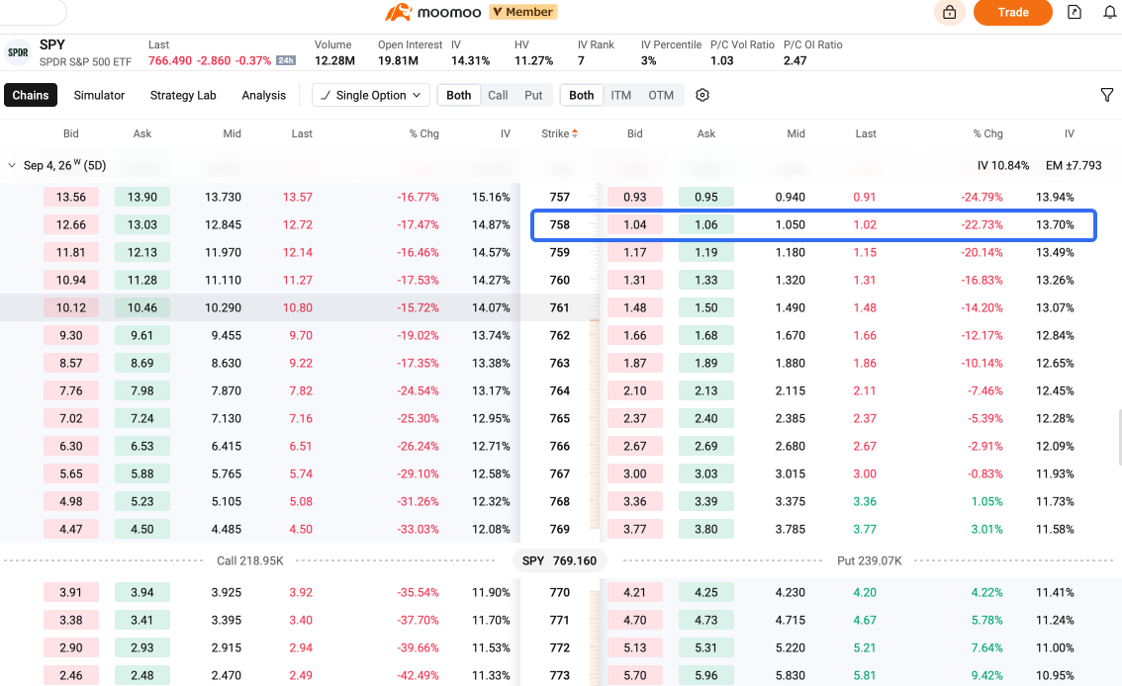This screenshot has width=1122, height=686.
Task: Click put bid 1.04 at strike 758
Action: (x=634, y=224)
